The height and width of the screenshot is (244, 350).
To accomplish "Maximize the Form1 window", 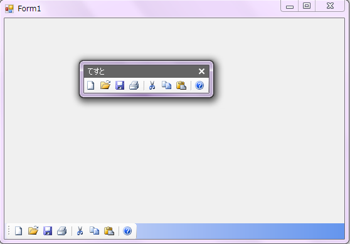I will coord(307,6).
